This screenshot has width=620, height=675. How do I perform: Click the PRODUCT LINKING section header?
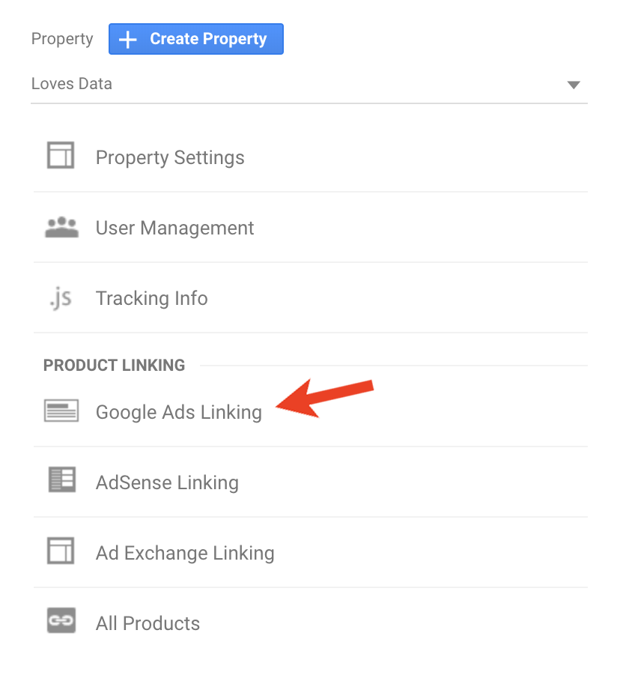(114, 365)
